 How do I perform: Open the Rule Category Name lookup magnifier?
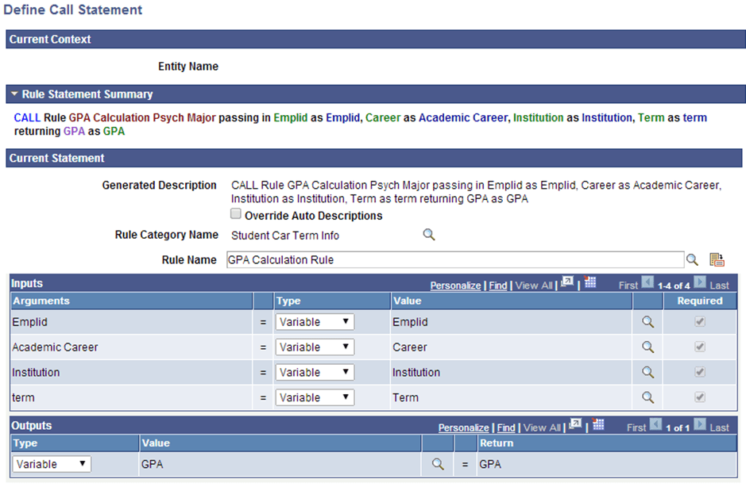pos(428,235)
